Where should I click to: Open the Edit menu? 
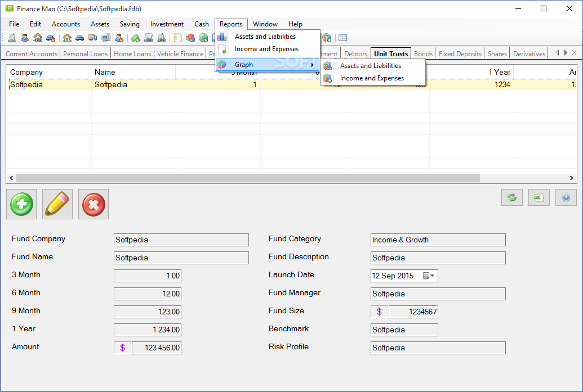pyautogui.click(x=35, y=24)
